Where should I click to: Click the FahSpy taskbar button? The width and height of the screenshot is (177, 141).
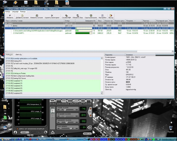click(x=57, y=139)
